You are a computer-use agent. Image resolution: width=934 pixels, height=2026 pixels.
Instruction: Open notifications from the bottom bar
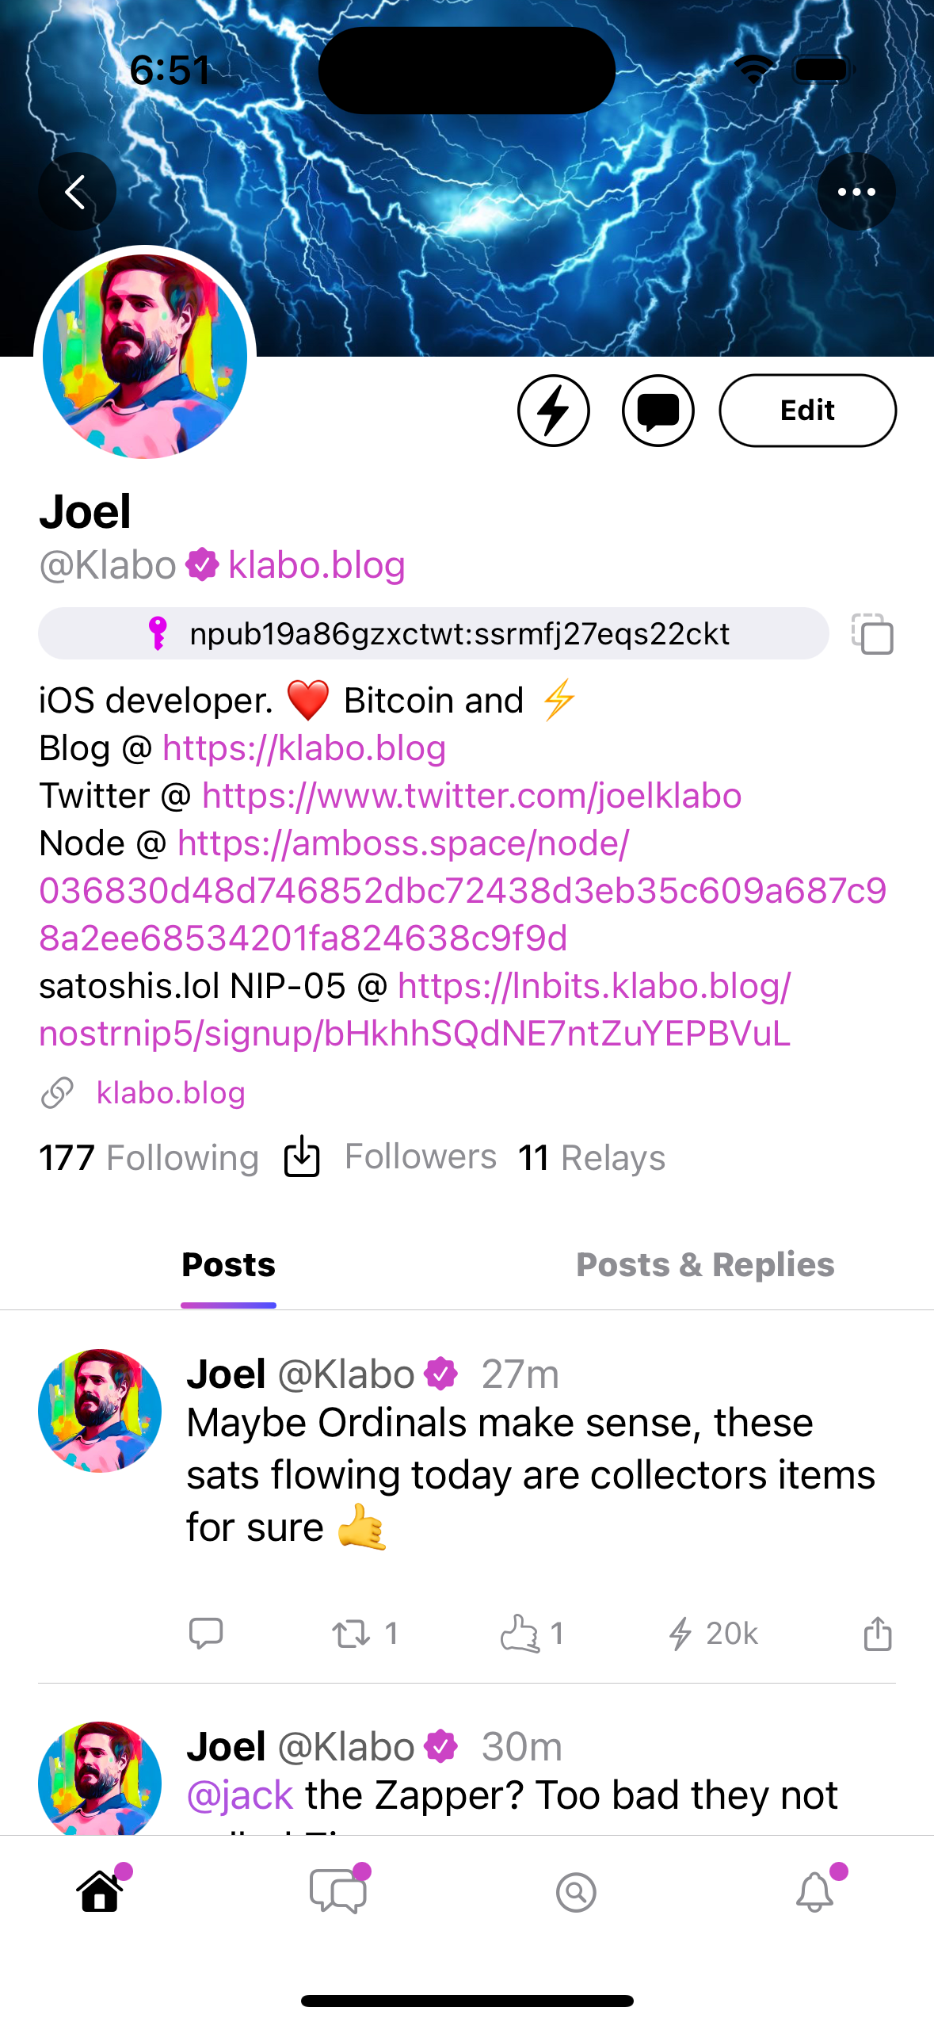point(814,1891)
